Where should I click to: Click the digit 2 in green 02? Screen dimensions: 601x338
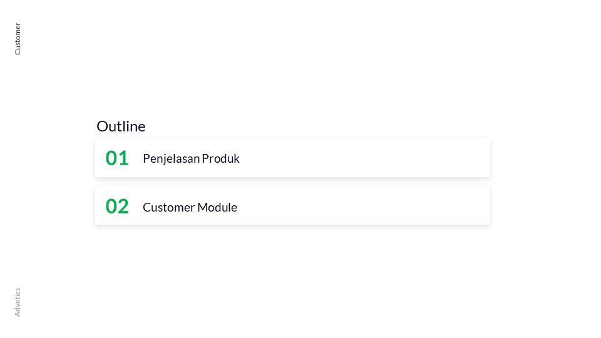(x=123, y=206)
